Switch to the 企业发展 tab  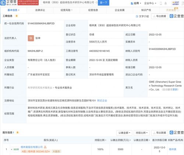point(120,10)
